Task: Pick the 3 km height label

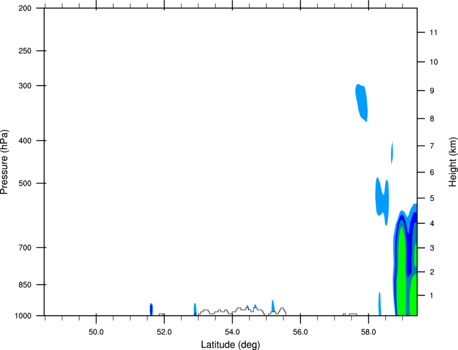Action: [x=432, y=248]
